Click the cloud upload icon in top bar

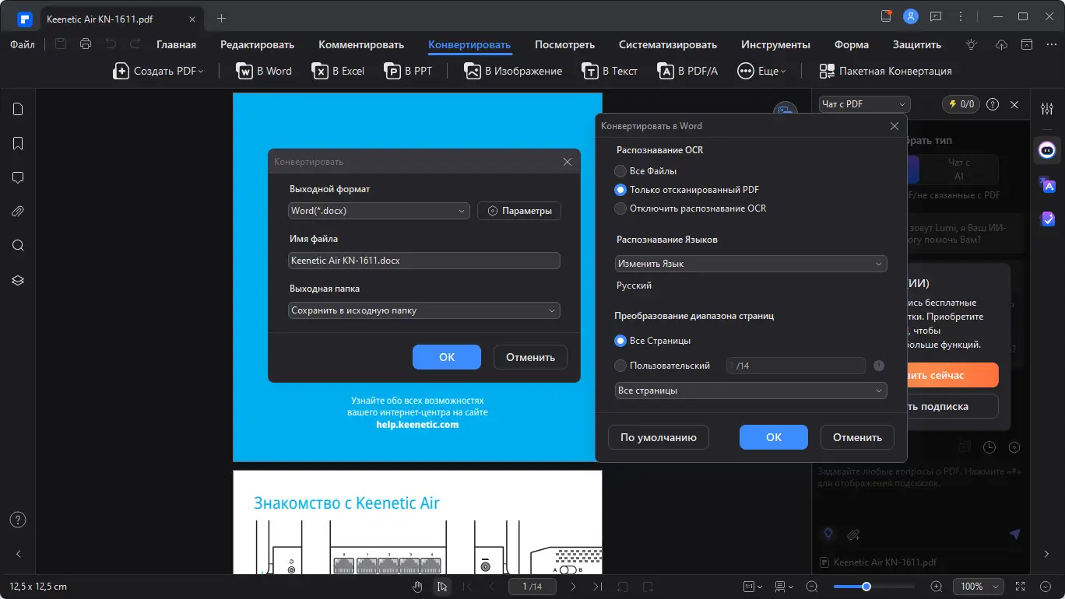(x=1002, y=44)
